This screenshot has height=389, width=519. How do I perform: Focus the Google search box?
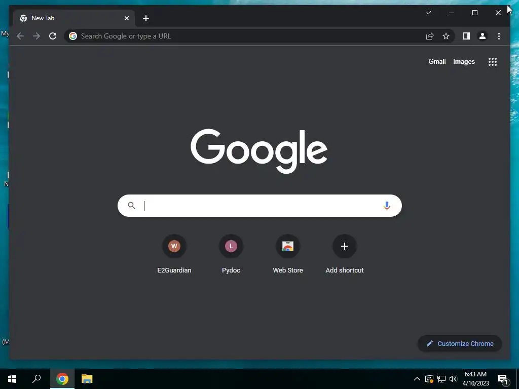pos(259,206)
